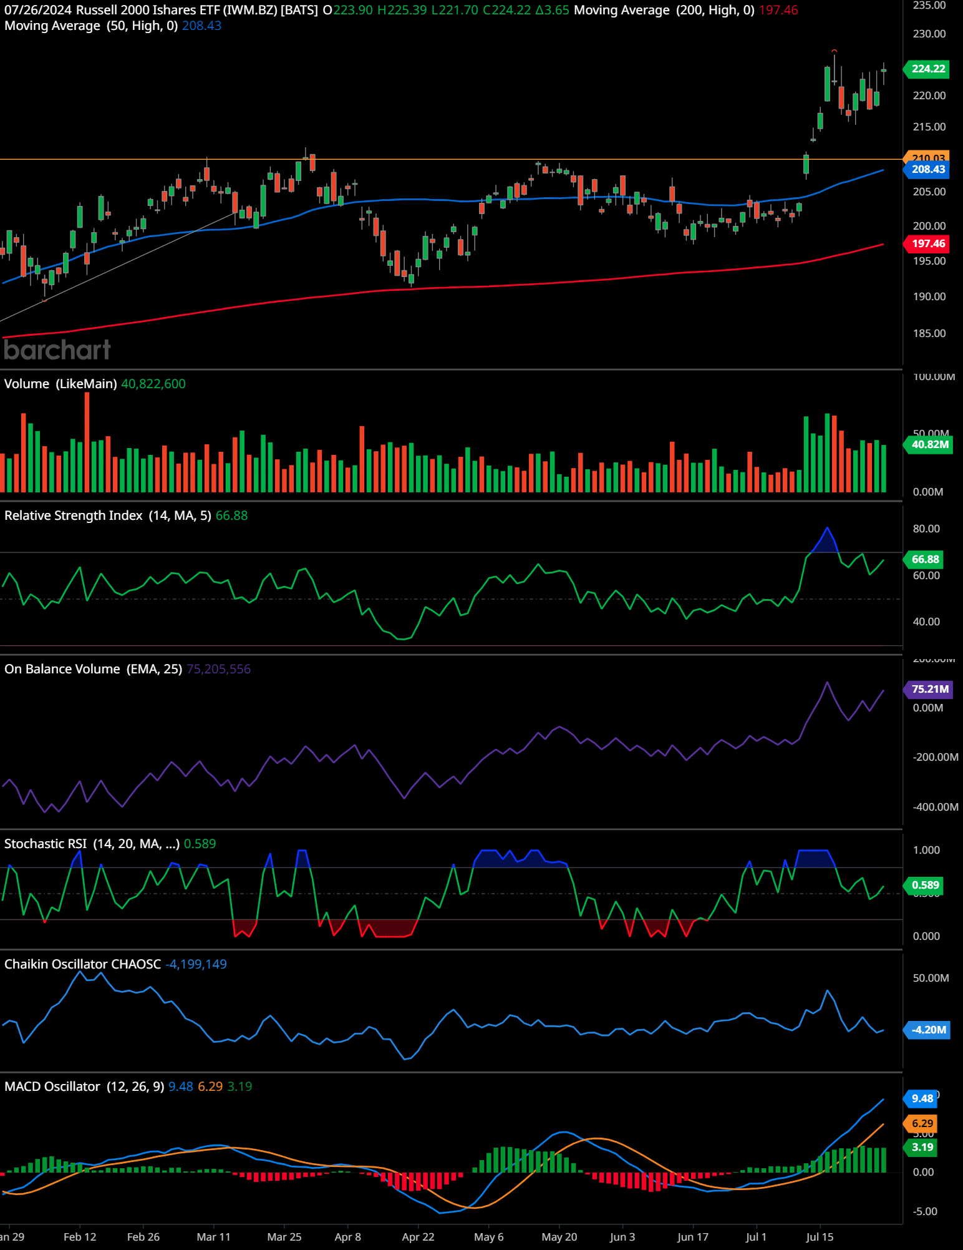
Task: Click the red 197.46 moving average tag
Action: [927, 243]
